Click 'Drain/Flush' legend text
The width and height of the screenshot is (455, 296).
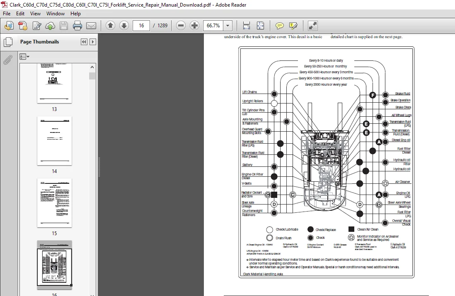(283, 238)
